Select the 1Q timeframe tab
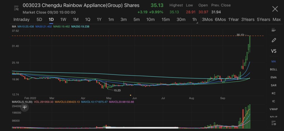This screenshot has height=131, width=284. (87, 20)
